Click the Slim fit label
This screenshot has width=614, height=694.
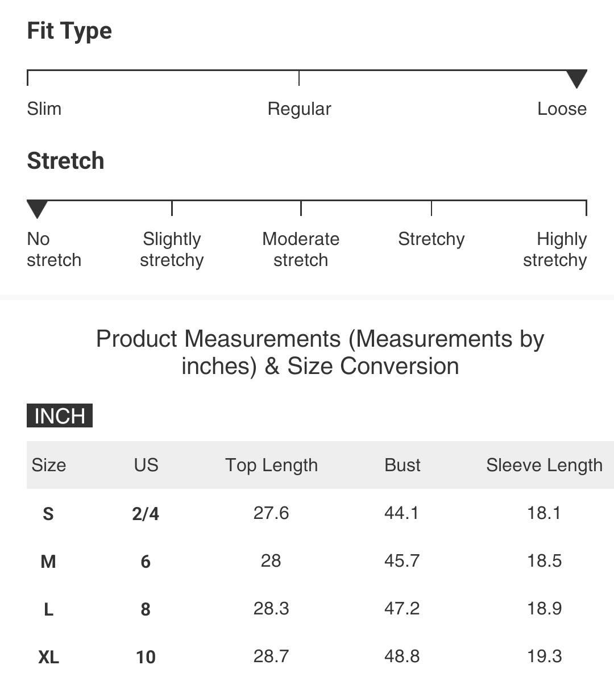pyautogui.click(x=44, y=109)
